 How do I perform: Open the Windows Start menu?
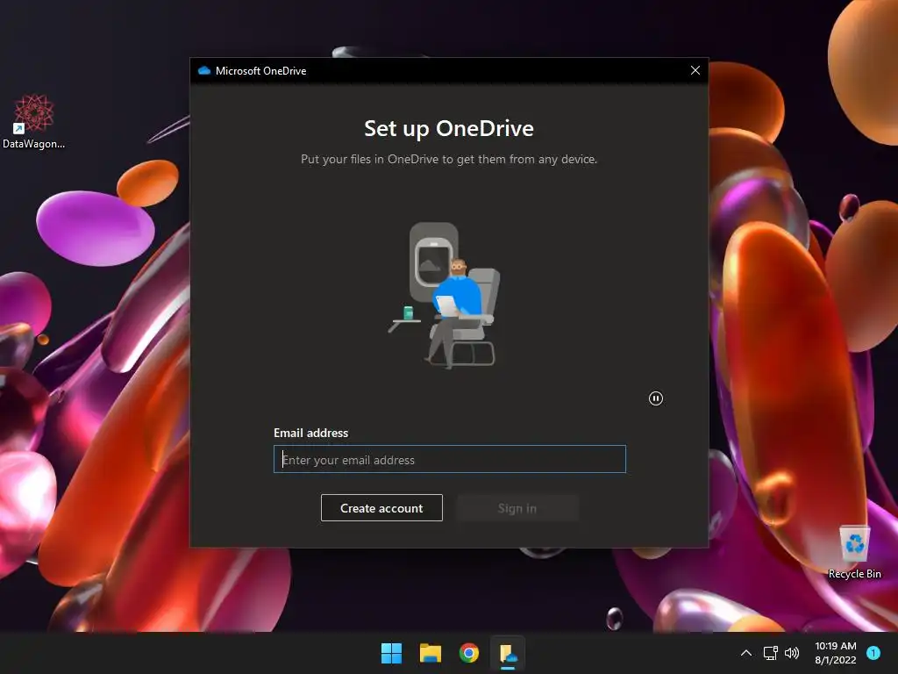(392, 653)
